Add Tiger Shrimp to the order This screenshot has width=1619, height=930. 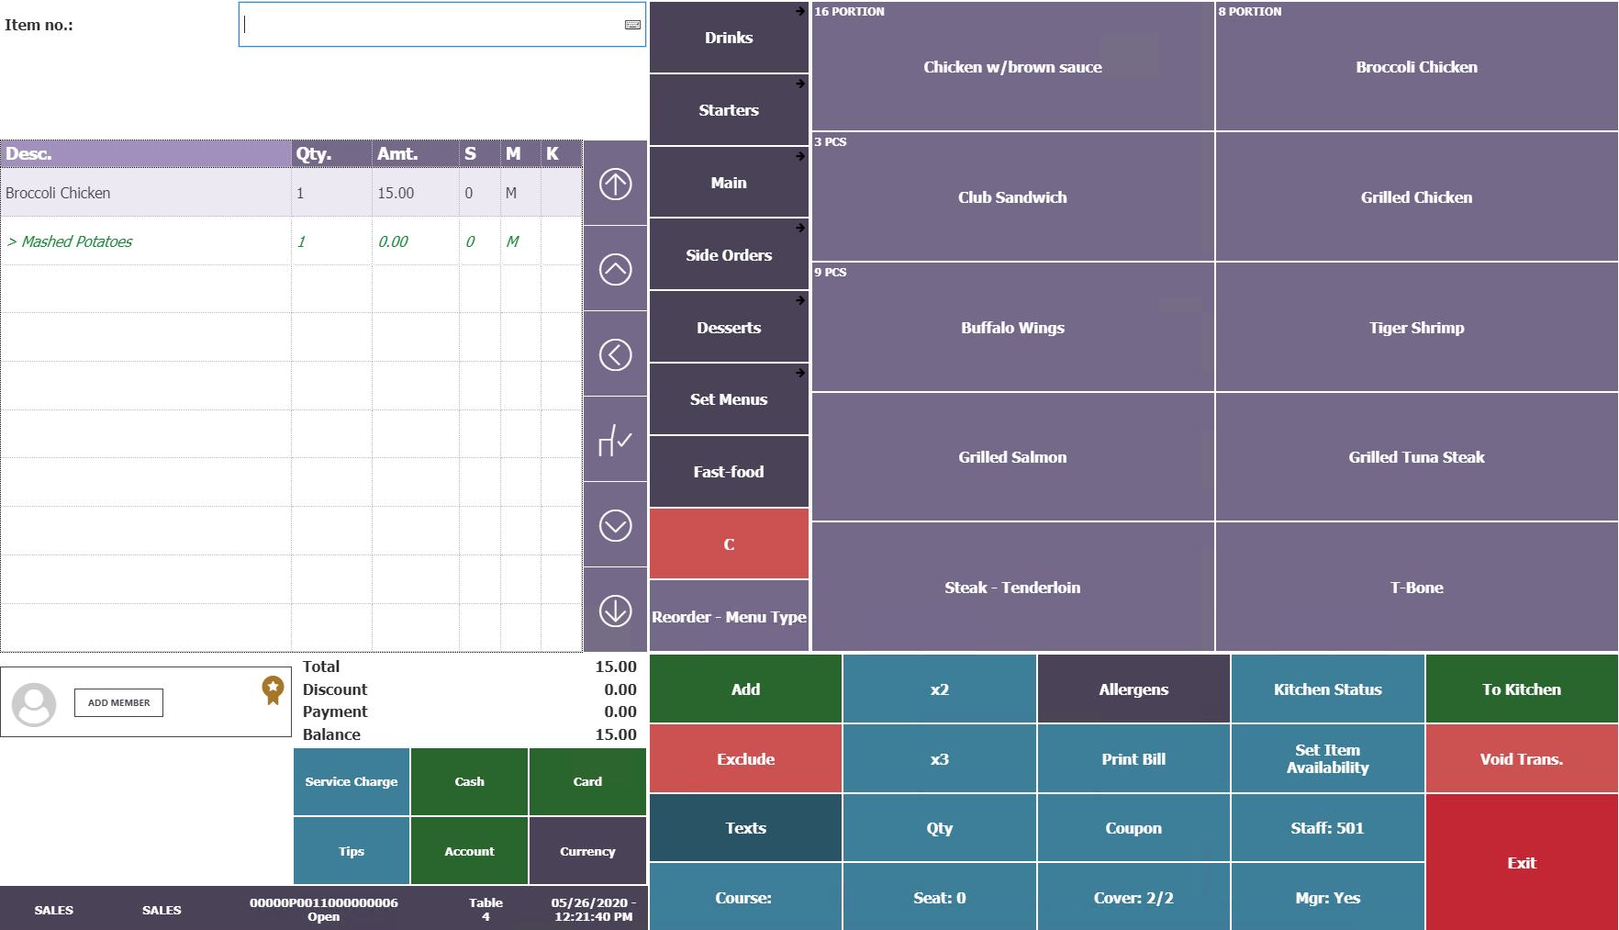coord(1416,328)
